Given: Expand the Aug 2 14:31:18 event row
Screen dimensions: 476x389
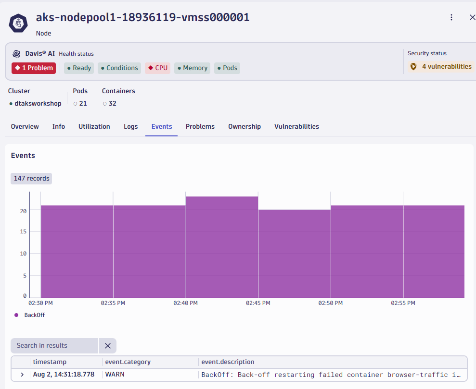Looking at the screenshot, I should click(22, 375).
